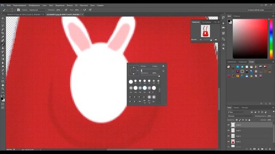Image resolution: width=275 pixels, height=154 pixels.
Task: Select the Brush tool in the toolbar
Action: point(3,44)
